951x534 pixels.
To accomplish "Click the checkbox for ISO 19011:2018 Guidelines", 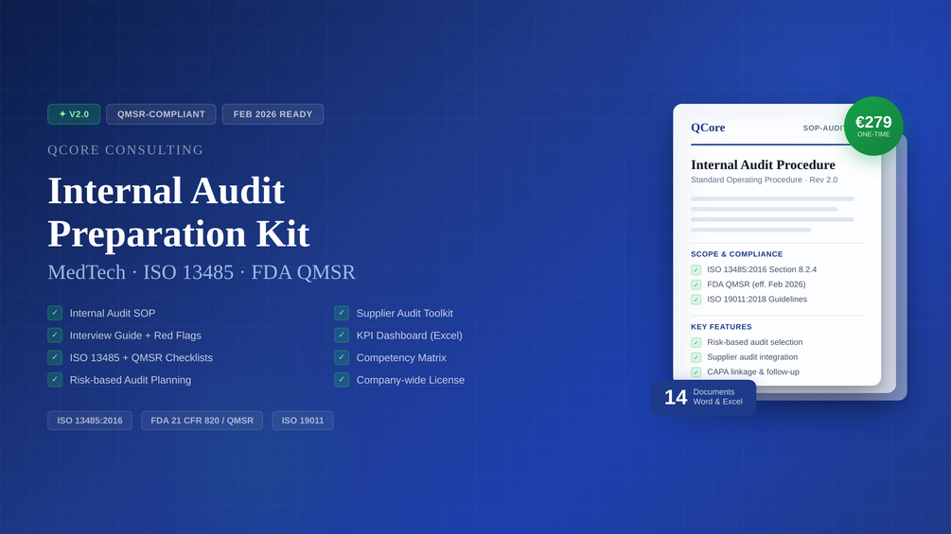I will [696, 300].
